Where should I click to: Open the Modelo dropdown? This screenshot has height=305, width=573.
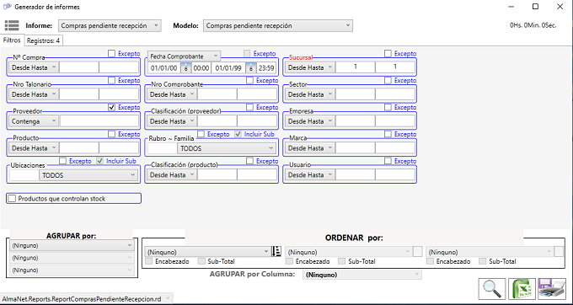tap(278, 25)
